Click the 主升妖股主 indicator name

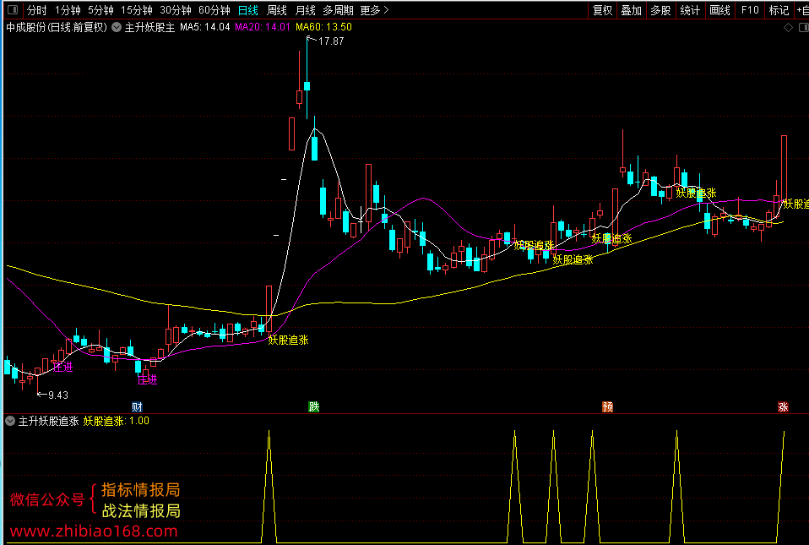150,27
